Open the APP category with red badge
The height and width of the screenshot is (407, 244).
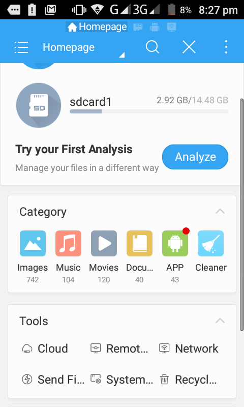[175, 243]
